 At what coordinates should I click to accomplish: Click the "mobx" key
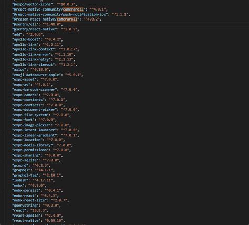coord(18,186)
